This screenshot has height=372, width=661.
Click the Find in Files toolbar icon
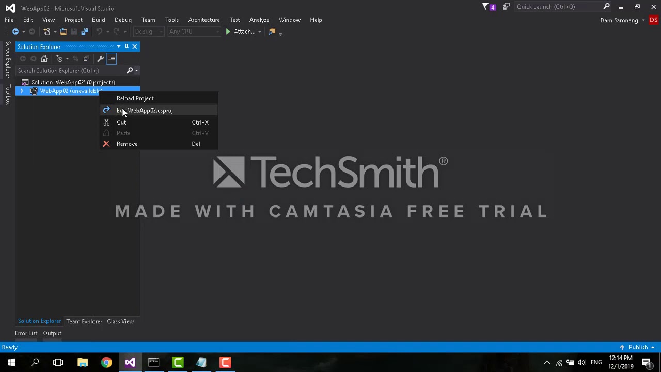(x=272, y=32)
